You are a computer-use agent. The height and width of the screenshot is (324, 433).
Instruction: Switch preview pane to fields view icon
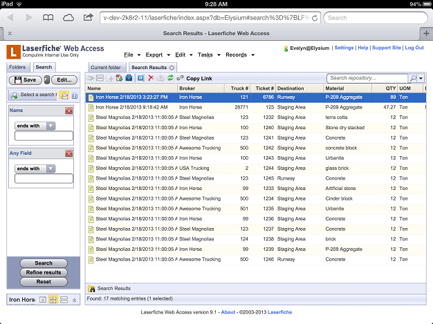pos(64,300)
